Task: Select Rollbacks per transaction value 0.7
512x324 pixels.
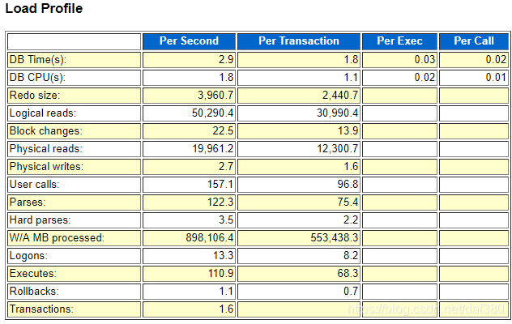Action: click(351, 291)
